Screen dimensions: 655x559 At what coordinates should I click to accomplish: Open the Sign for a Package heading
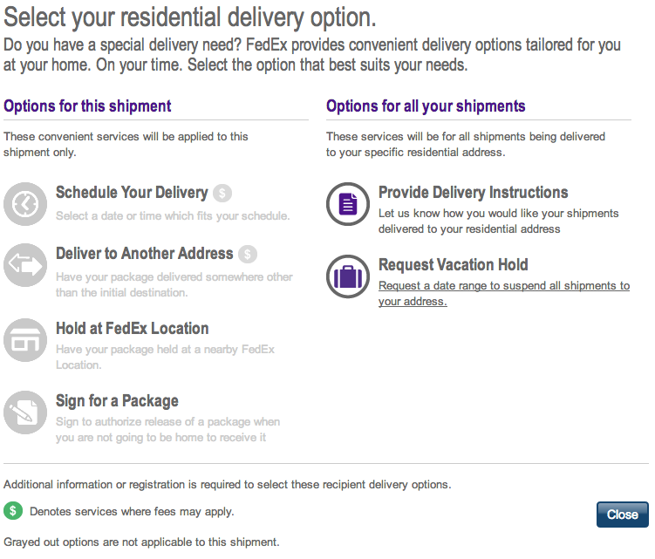coord(117,401)
